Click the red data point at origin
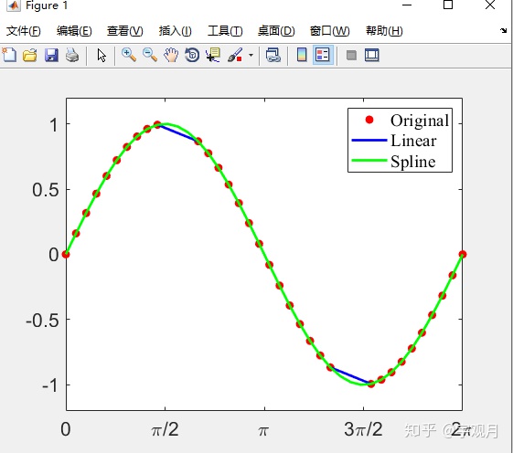This screenshot has width=513, height=453. (66, 254)
